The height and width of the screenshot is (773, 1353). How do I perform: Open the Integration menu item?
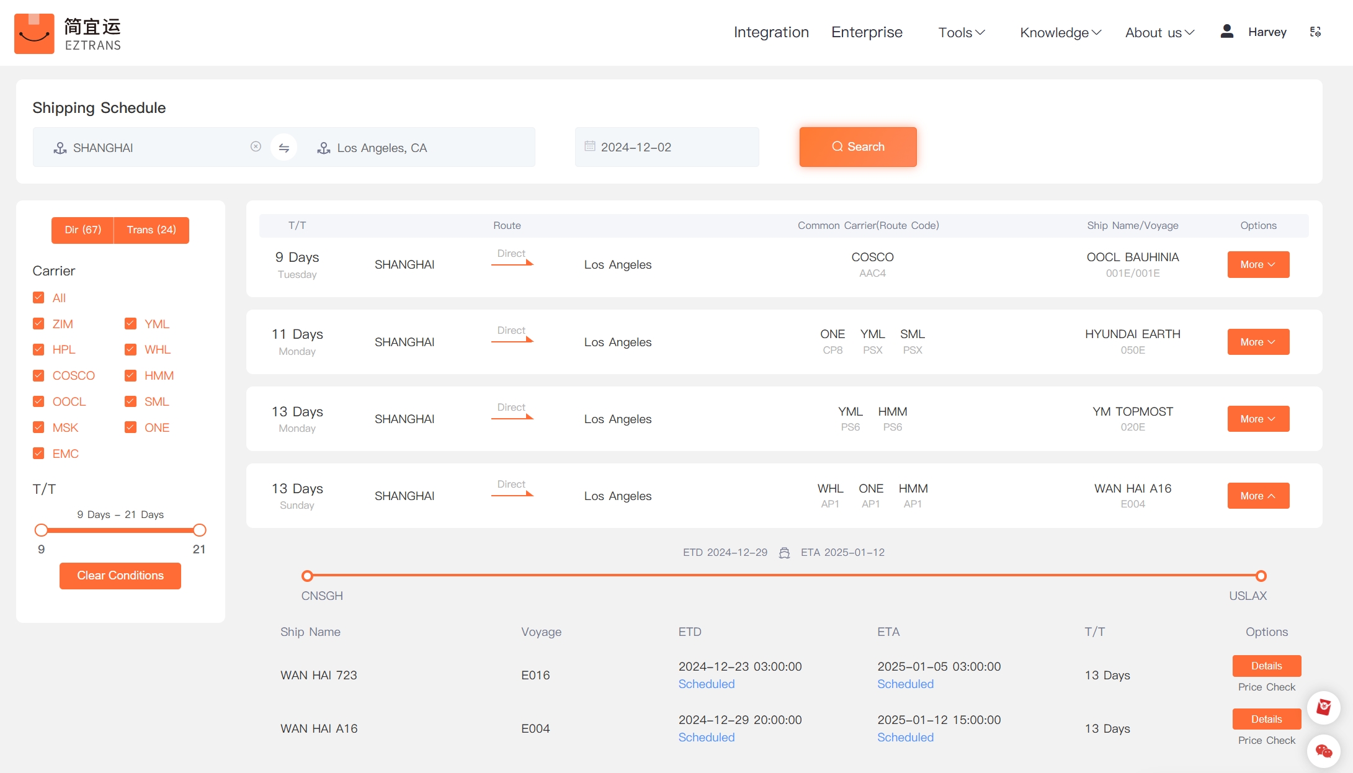point(771,32)
